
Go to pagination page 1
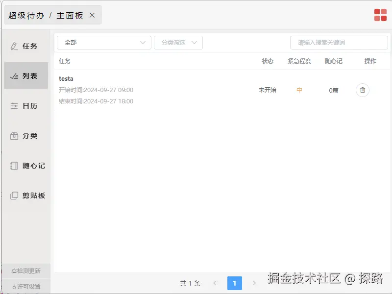click(x=235, y=283)
